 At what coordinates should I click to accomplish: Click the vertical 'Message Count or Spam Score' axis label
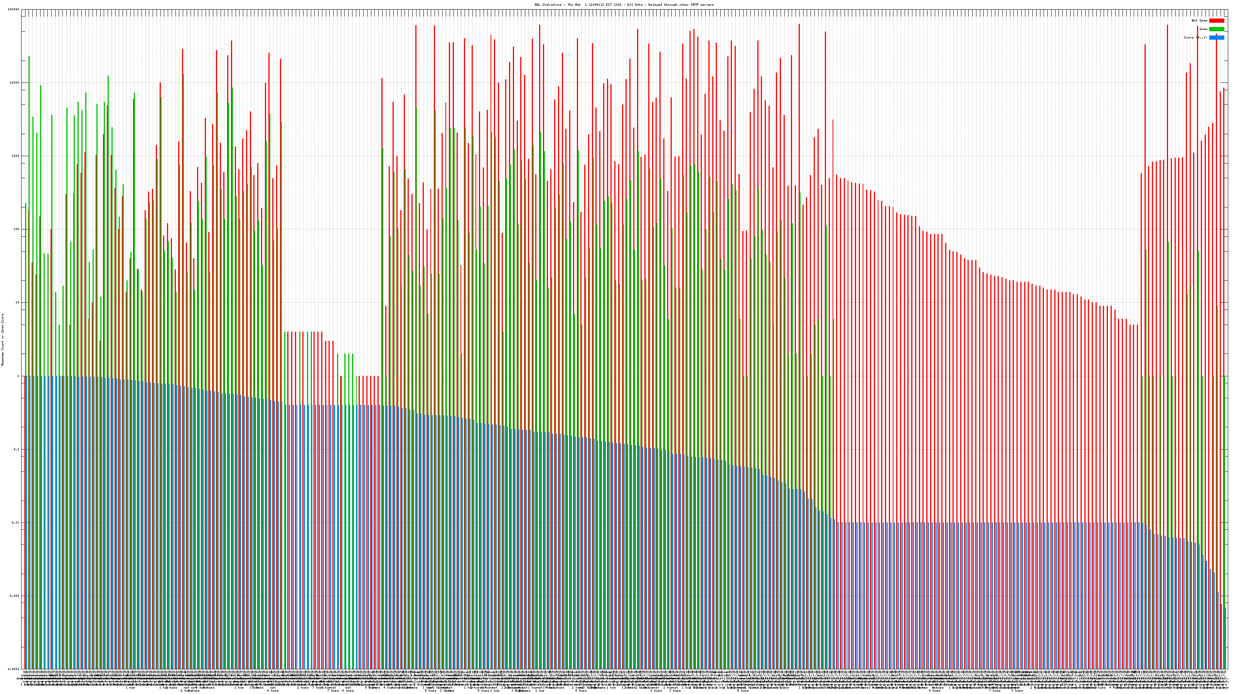pyautogui.click(x=2, y=340)
